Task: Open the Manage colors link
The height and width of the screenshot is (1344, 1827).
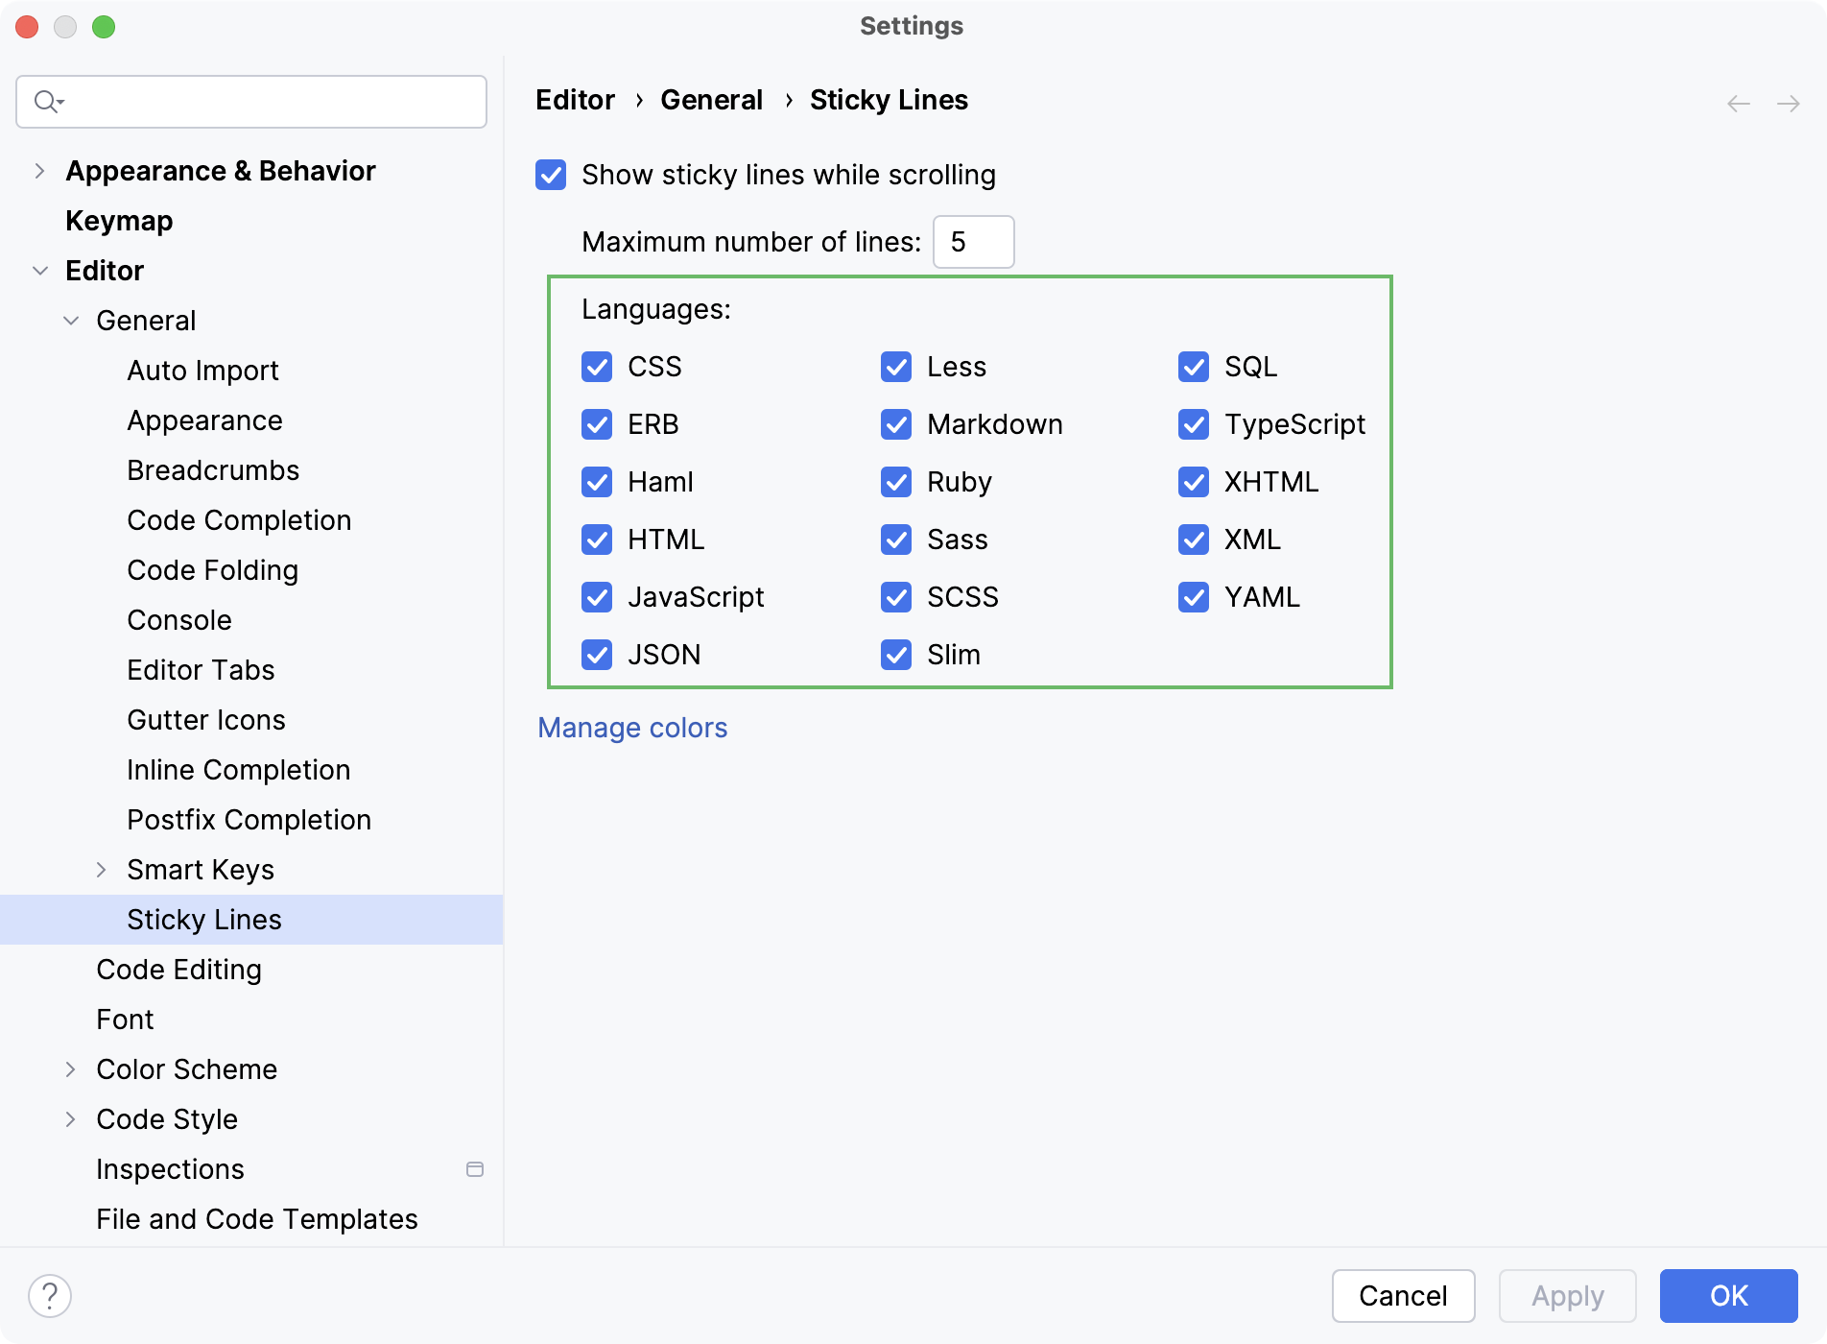Action: 632,728
